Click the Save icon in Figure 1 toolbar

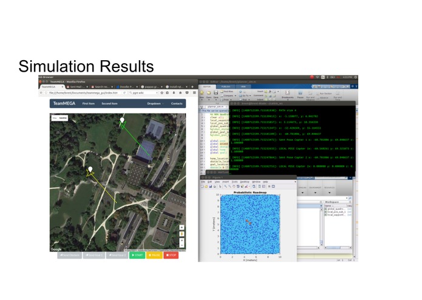(210, 186)
